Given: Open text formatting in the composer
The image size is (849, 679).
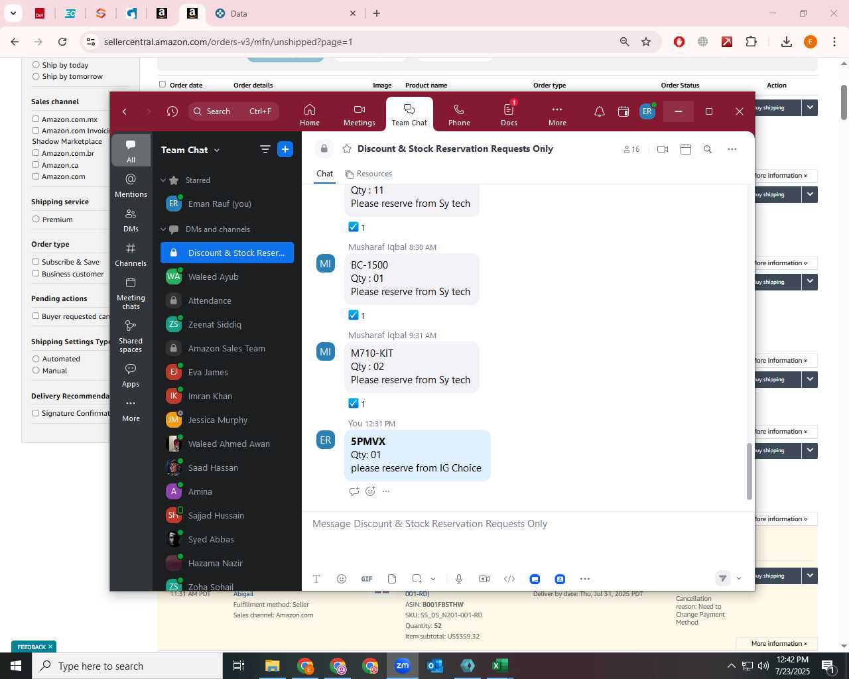Looking at the screenshot, I should tap(316, 579).
